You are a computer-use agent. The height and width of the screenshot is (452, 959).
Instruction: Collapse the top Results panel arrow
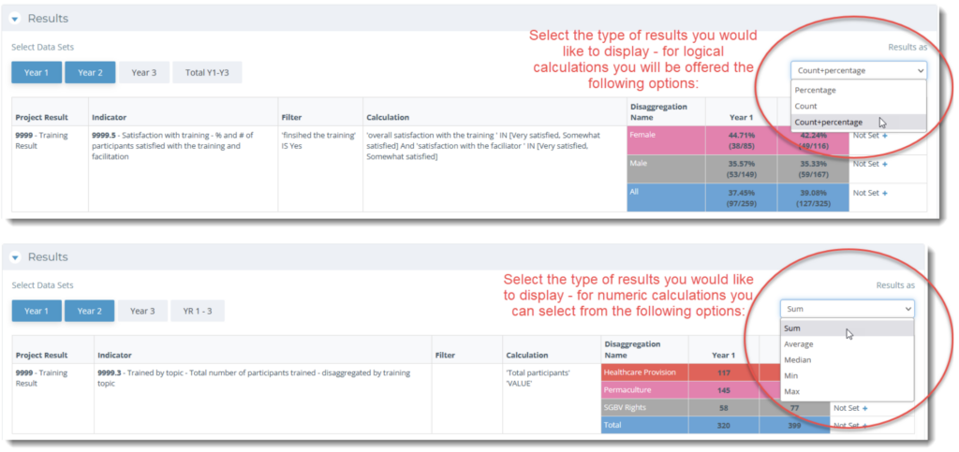point(16,19)
